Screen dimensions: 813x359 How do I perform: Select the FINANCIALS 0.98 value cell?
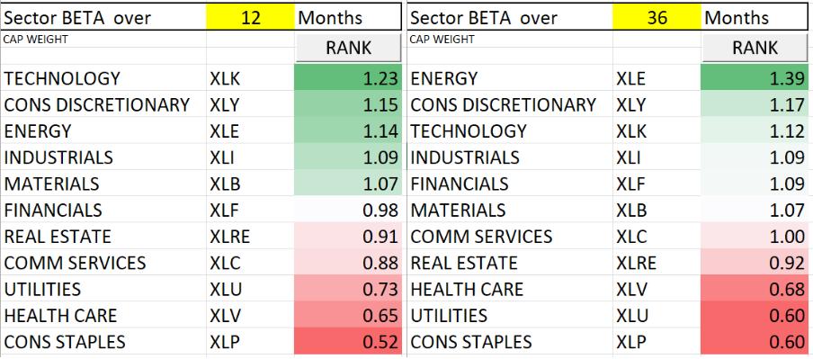tap(348, 211)
